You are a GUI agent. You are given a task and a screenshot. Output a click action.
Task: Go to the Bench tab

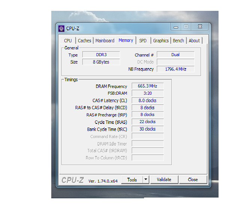click(x=179, y=41)
